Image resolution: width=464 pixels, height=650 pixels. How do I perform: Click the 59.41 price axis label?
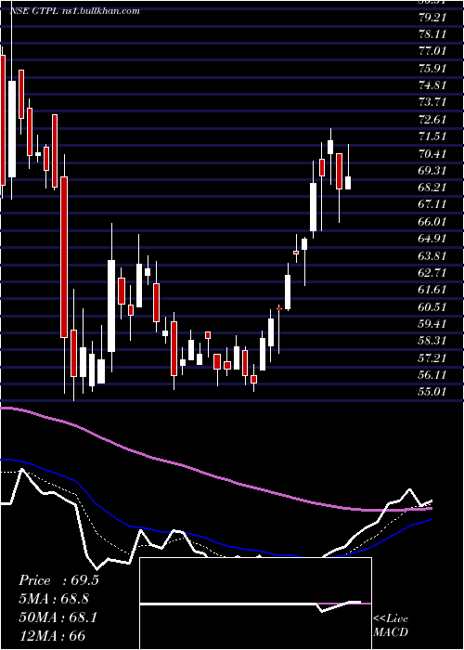point(432,324)
